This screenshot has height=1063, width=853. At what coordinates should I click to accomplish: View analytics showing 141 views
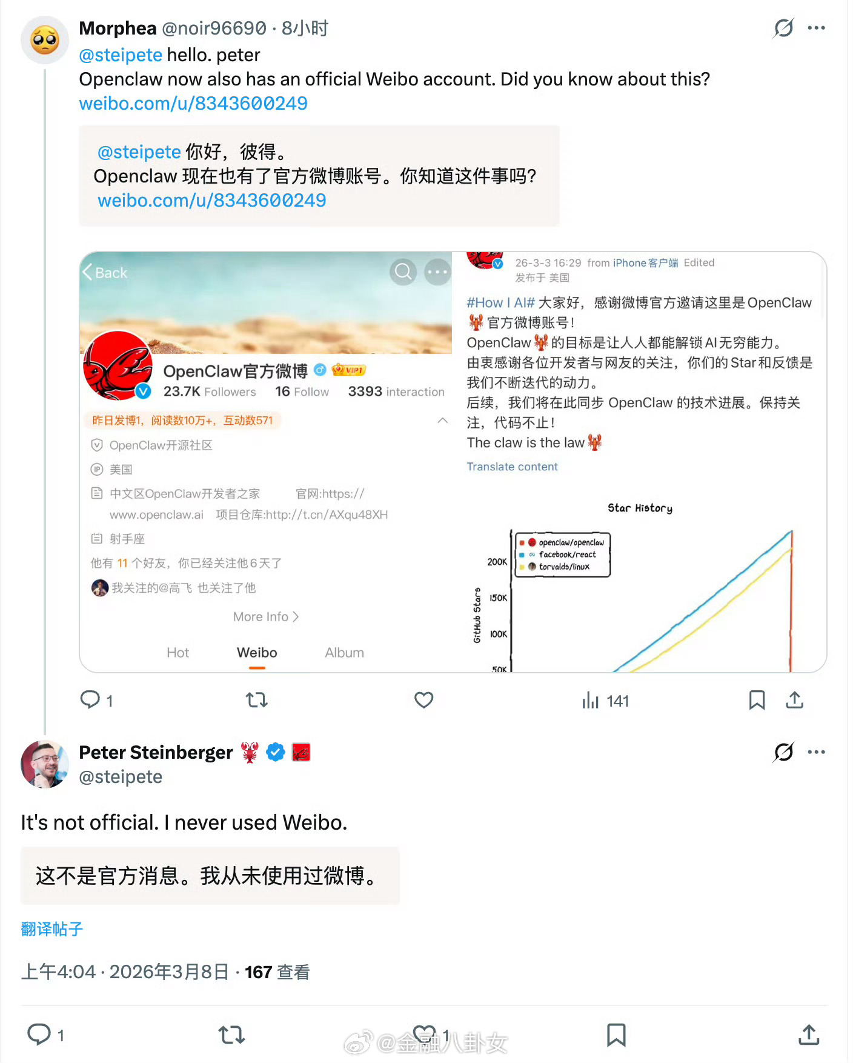point(605,701)
